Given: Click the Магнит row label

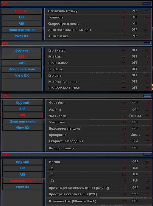Looking at the screenshot, I should point(54,162).
